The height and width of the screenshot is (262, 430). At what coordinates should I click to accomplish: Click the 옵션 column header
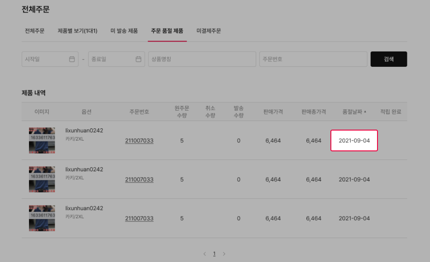(x=86, y=112)
